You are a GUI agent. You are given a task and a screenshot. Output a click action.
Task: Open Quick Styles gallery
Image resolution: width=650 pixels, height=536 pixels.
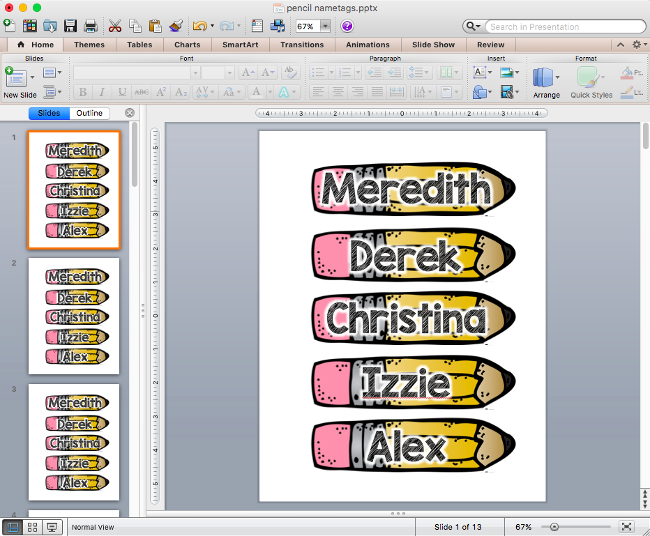[x=591, y=83]
